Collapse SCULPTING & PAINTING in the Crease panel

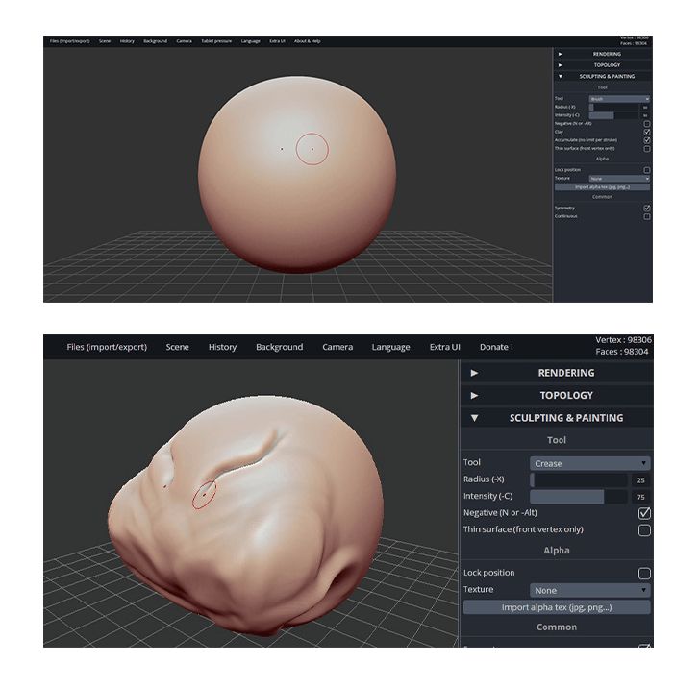click(474, 418)
